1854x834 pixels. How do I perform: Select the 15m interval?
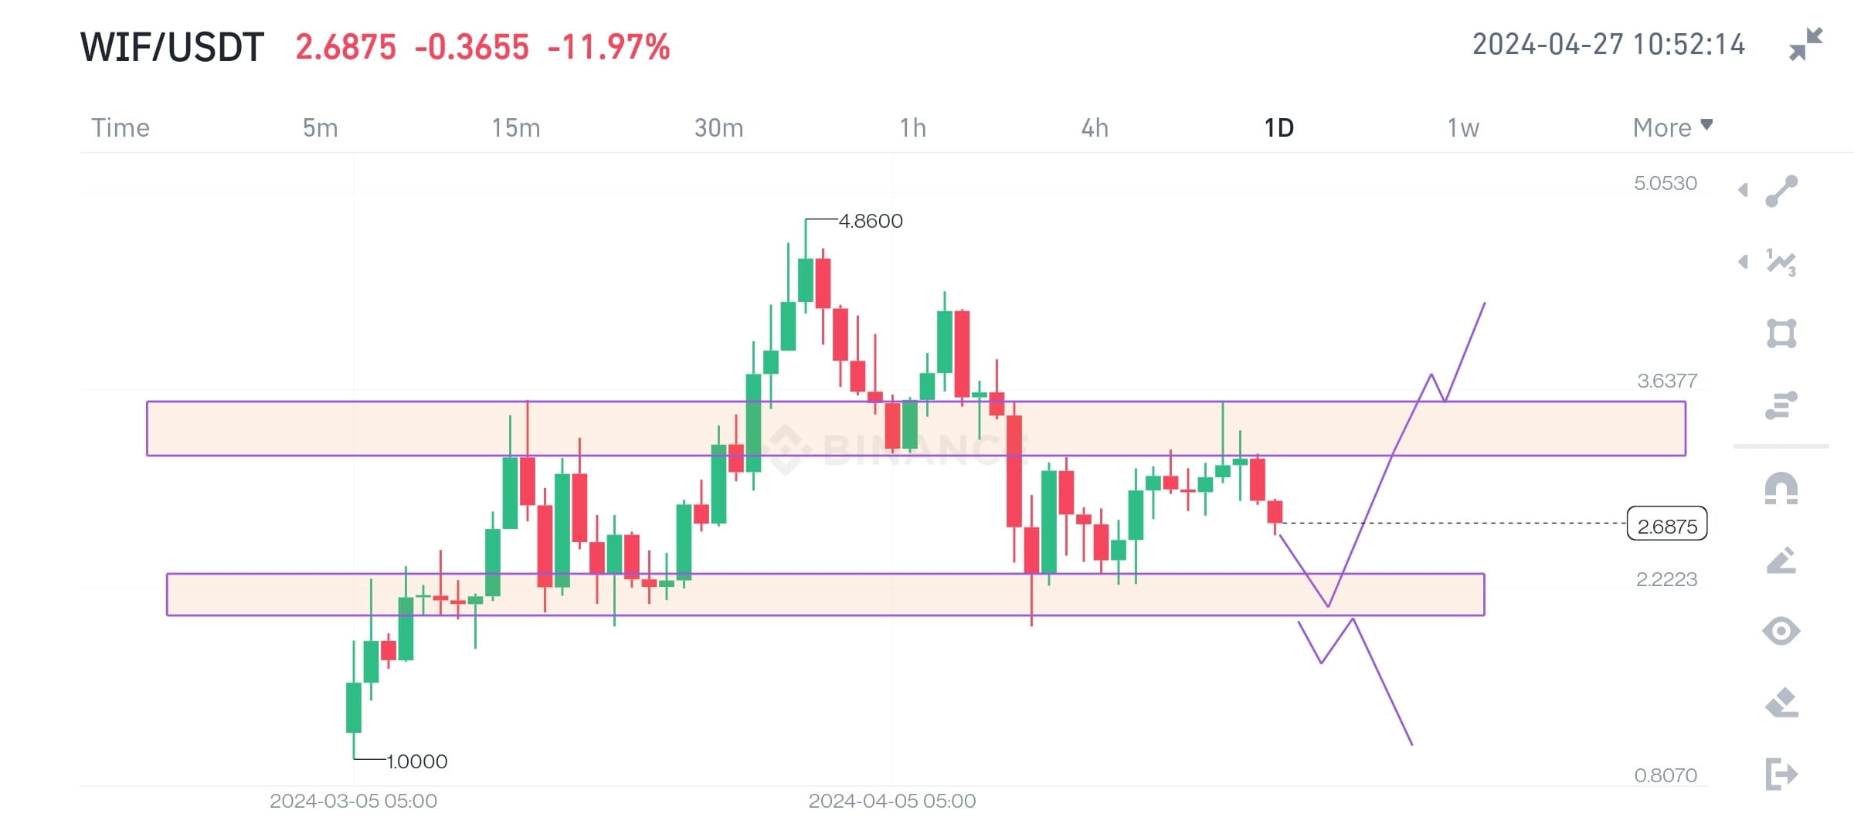(x=515, y=127)
